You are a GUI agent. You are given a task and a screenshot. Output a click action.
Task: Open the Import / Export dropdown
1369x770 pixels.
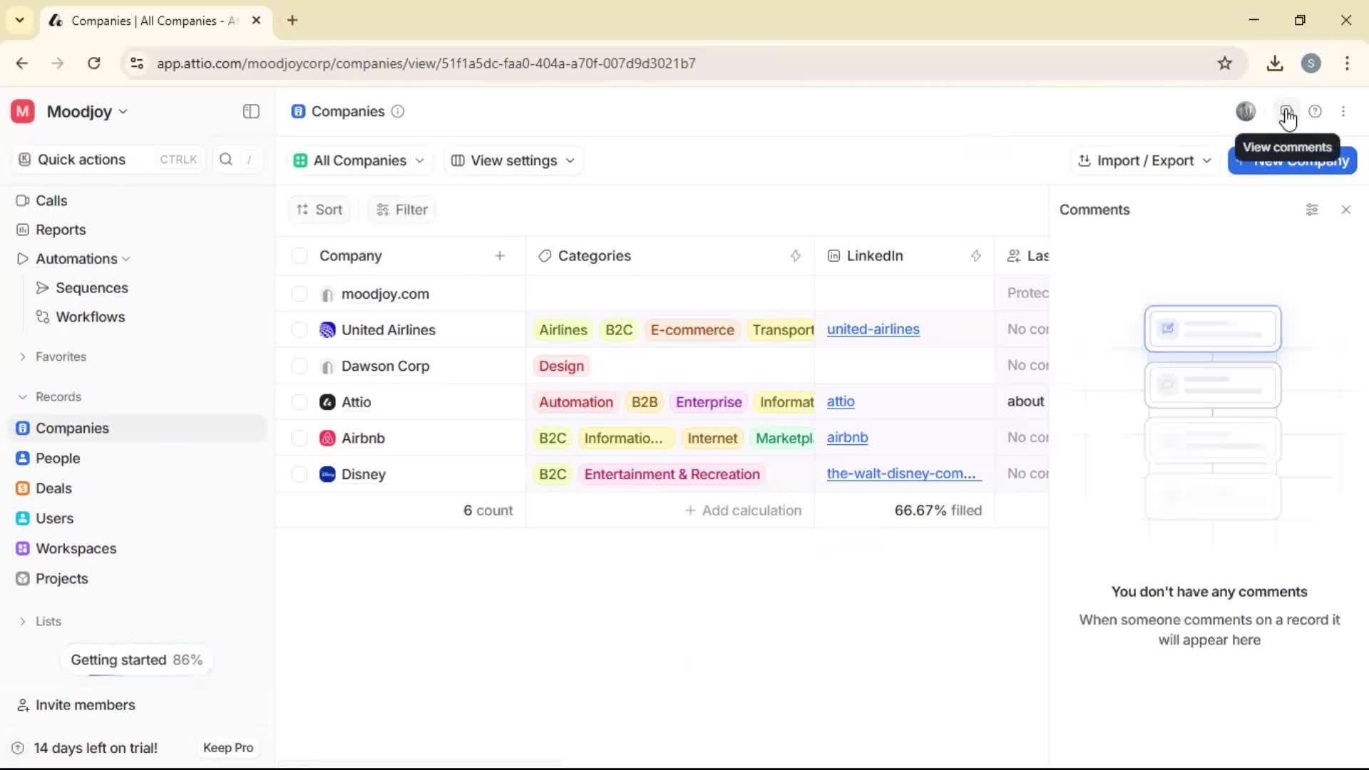coord(1144,160)
